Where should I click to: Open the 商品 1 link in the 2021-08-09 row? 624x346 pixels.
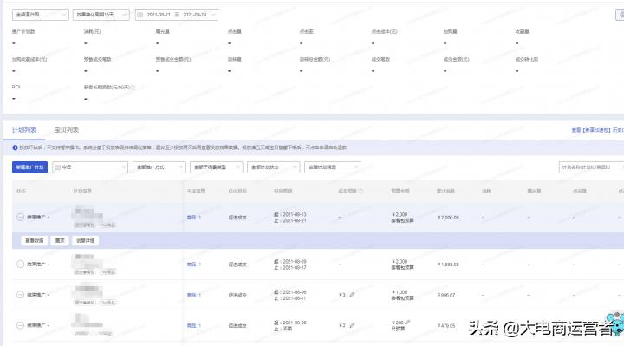194,264
